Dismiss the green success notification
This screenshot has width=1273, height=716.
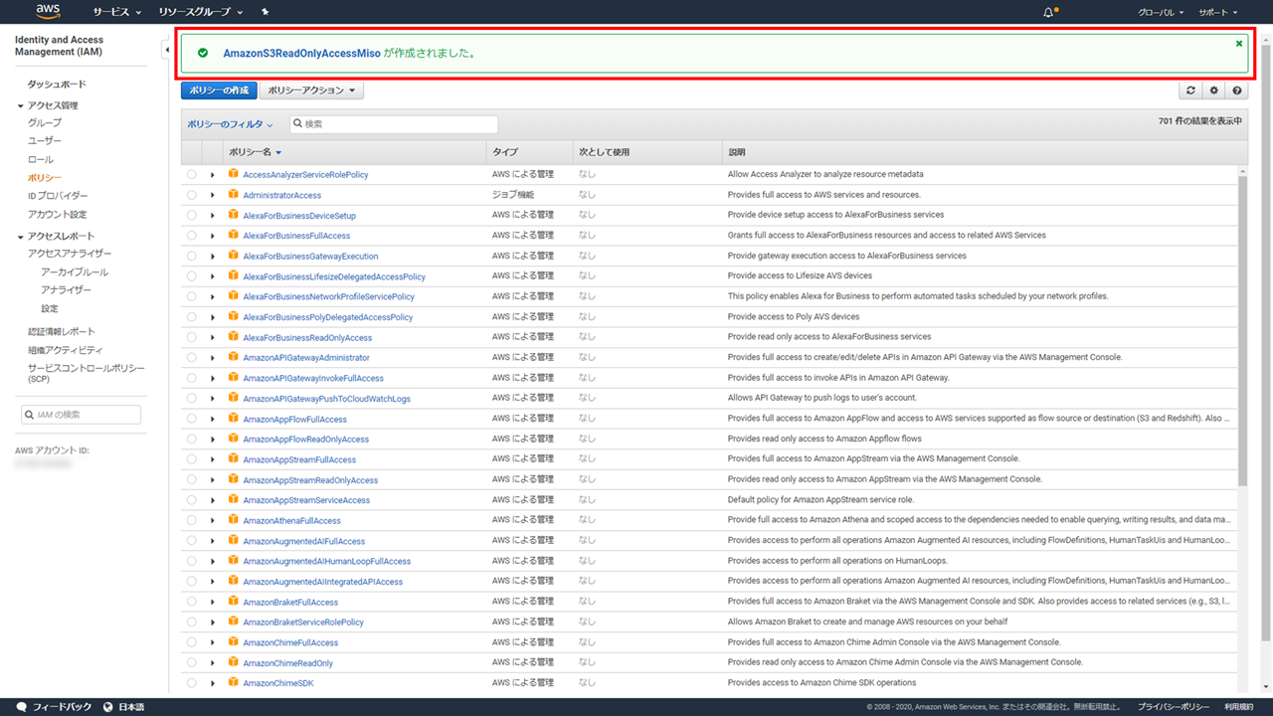[1238, 44]
